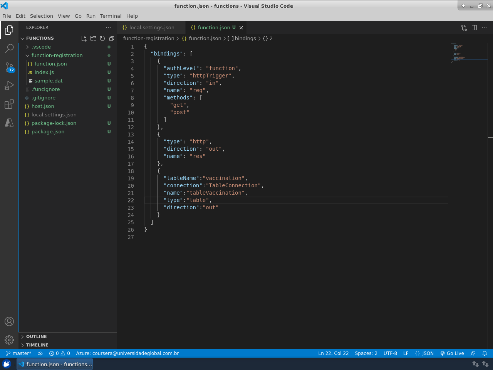The height and width of the screenshot is (370, 493).
Task: Refresh the Explorer file tree
Action: 102,39
